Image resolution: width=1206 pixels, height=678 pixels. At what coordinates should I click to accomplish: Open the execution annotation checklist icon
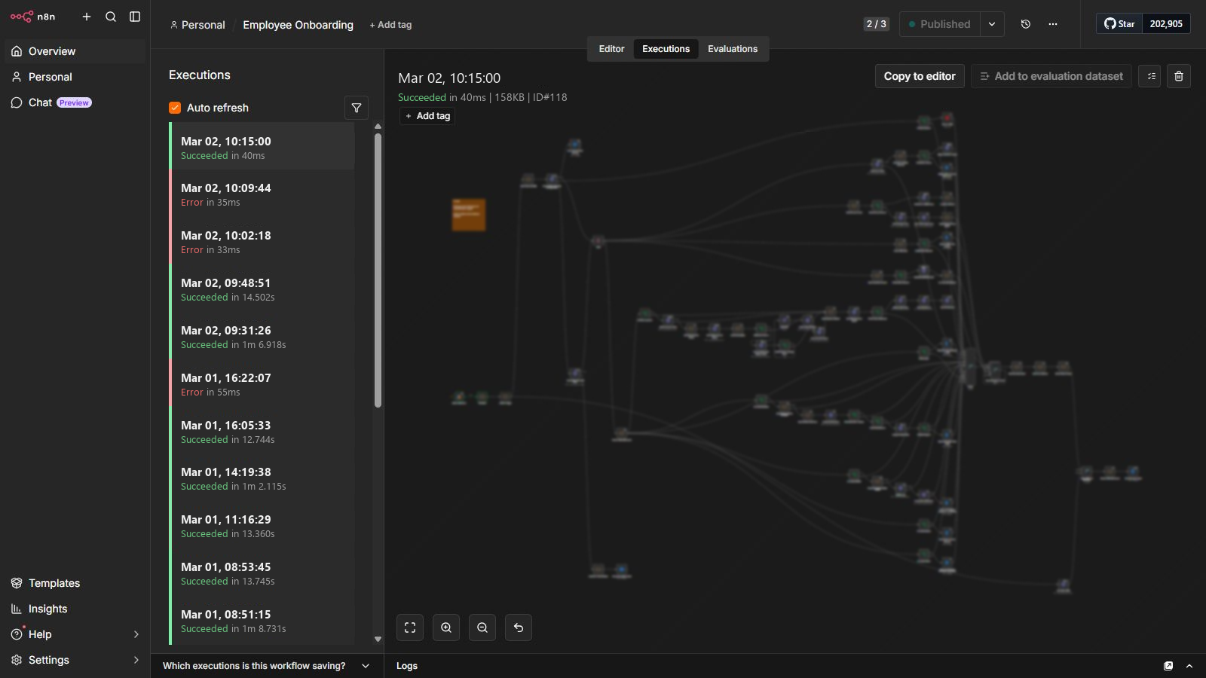point(1149,76)
